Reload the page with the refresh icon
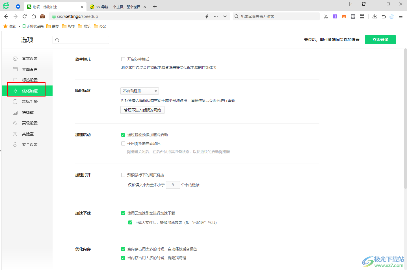This screenshot has height=270, width=407. (x=25, y=16)
